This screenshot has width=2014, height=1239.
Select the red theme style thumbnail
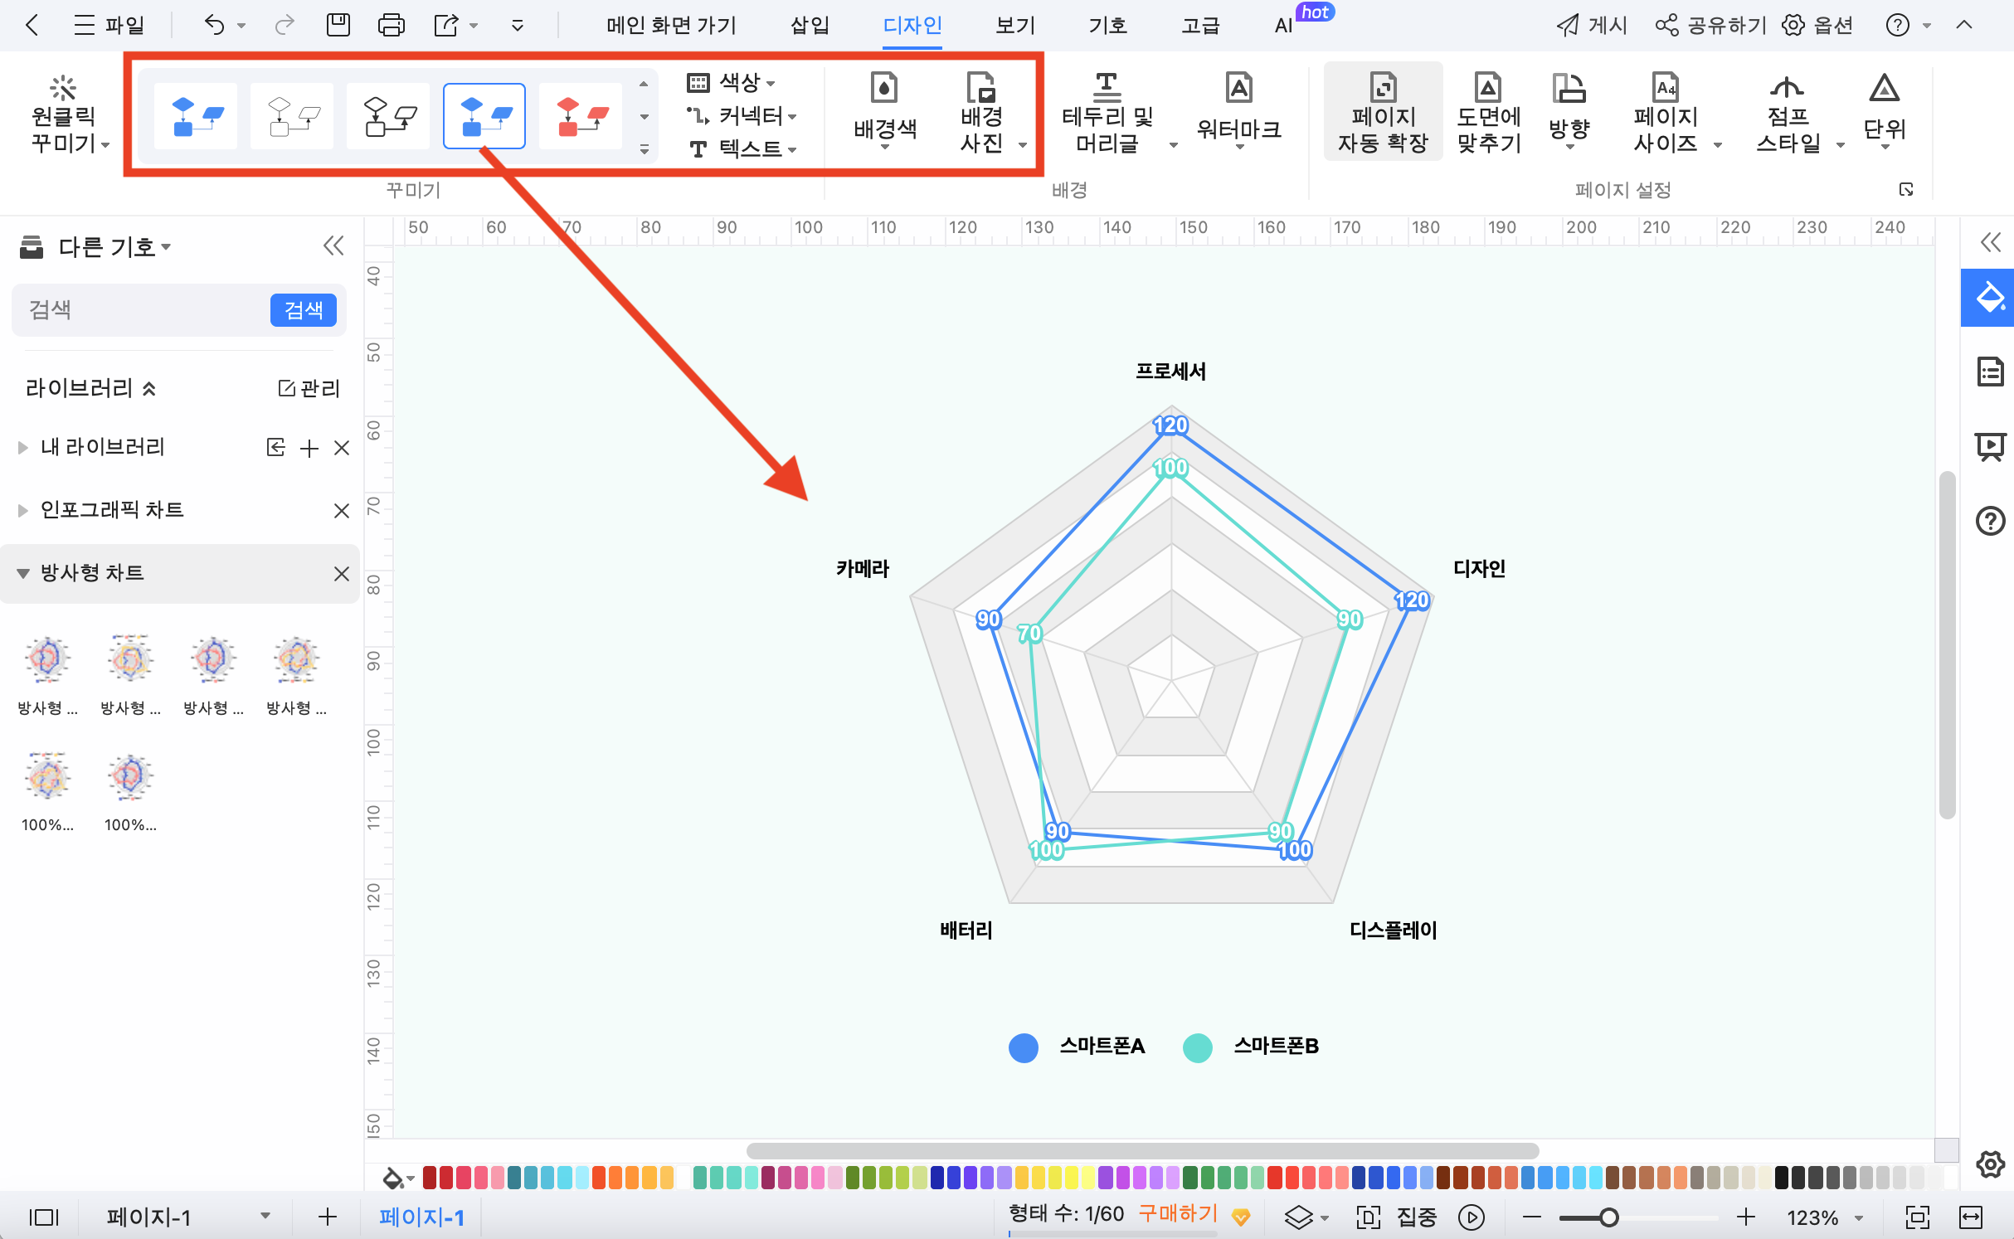tap(581, 115)
